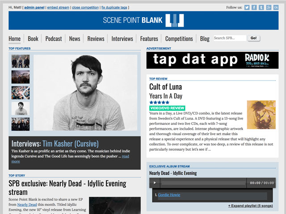The image size is (286, 214).
Task: Select the Tim Kasher portrait thumbnail
Action: point(21,108)
